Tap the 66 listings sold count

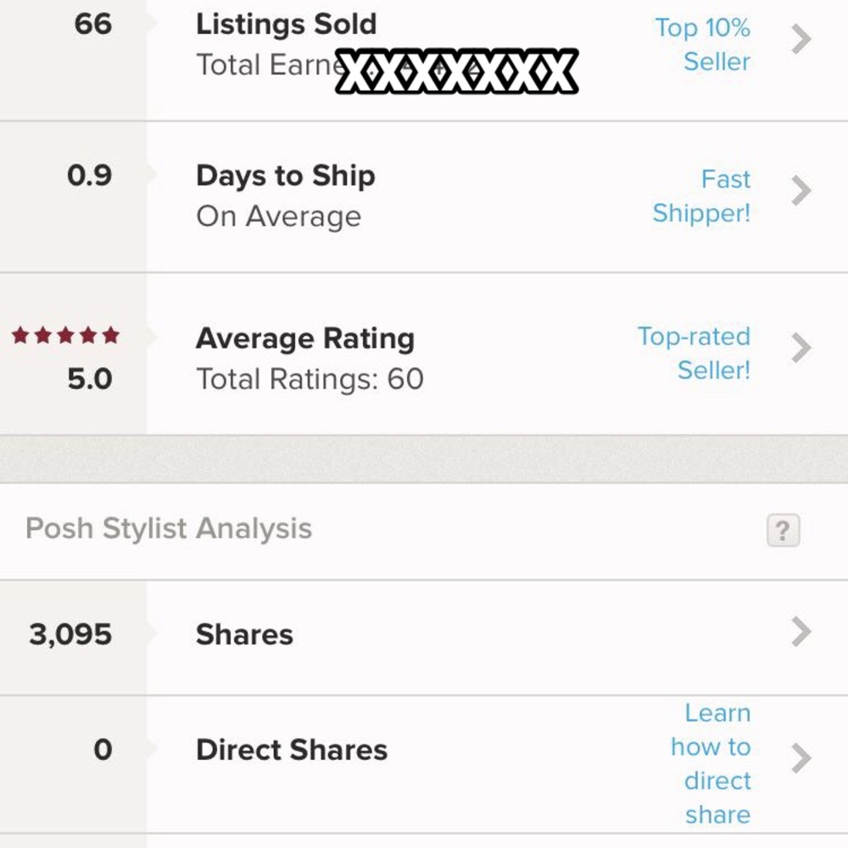click(92, 25)
